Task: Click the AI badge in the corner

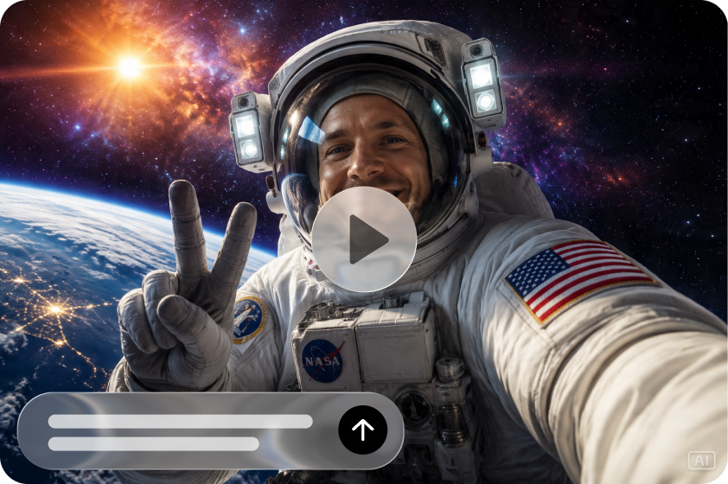Action: tap(701, 461)
